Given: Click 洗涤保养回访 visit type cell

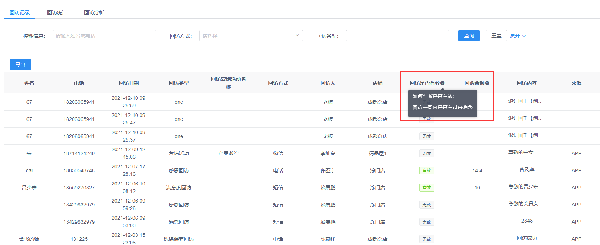Looking at the screenshot, I should (x=179, y=239).
